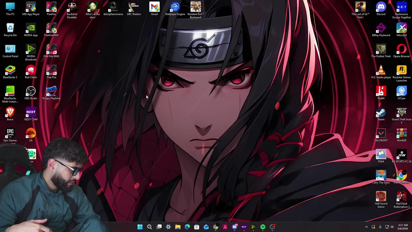Screen dimensions: 412x232
Task: Launch OBS Studio desktop shortcut
Action: click(31, 93)
